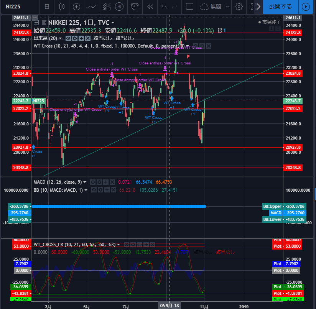Click the flag icon before NIKKEI 225

click(44, 23)
